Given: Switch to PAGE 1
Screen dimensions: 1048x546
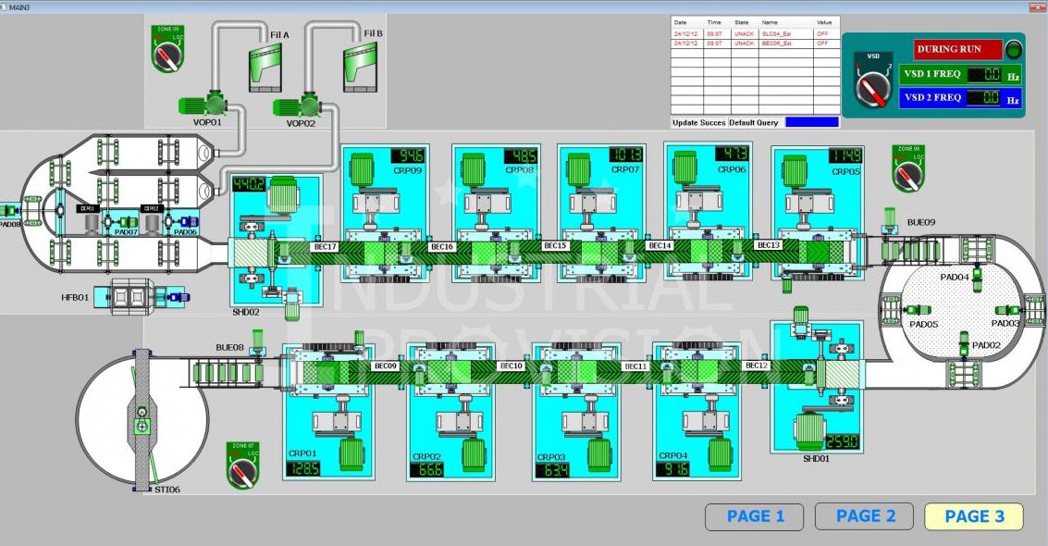Looking at the screenshot, I should [x=755, y=516].
